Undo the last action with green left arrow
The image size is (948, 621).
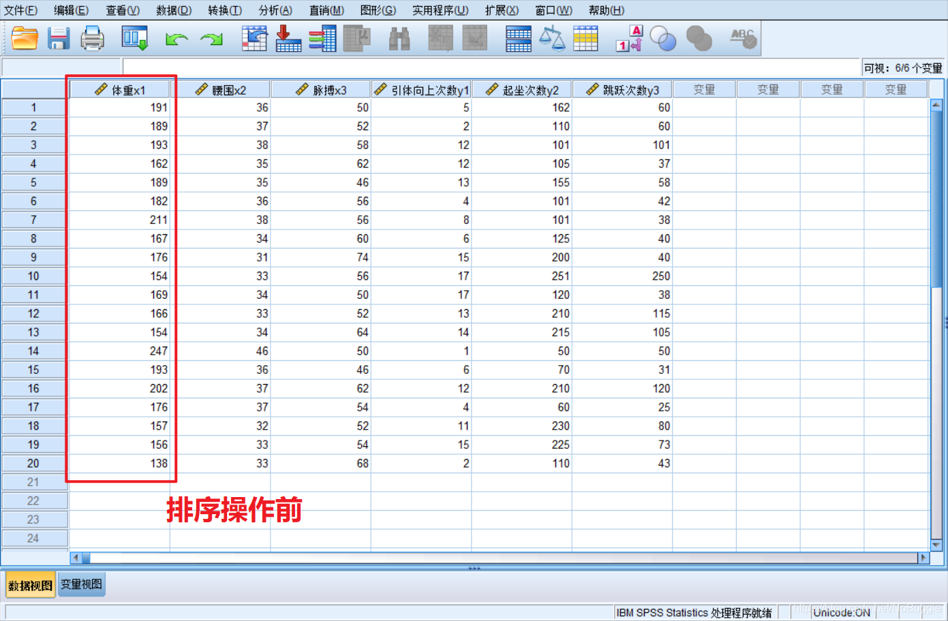177,39
